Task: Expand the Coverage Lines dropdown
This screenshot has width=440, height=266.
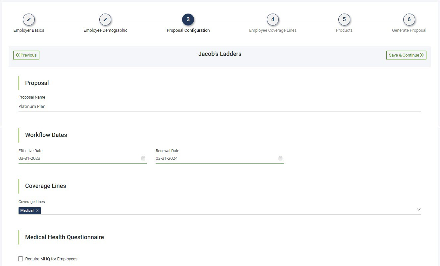Action: click(418, 209)
